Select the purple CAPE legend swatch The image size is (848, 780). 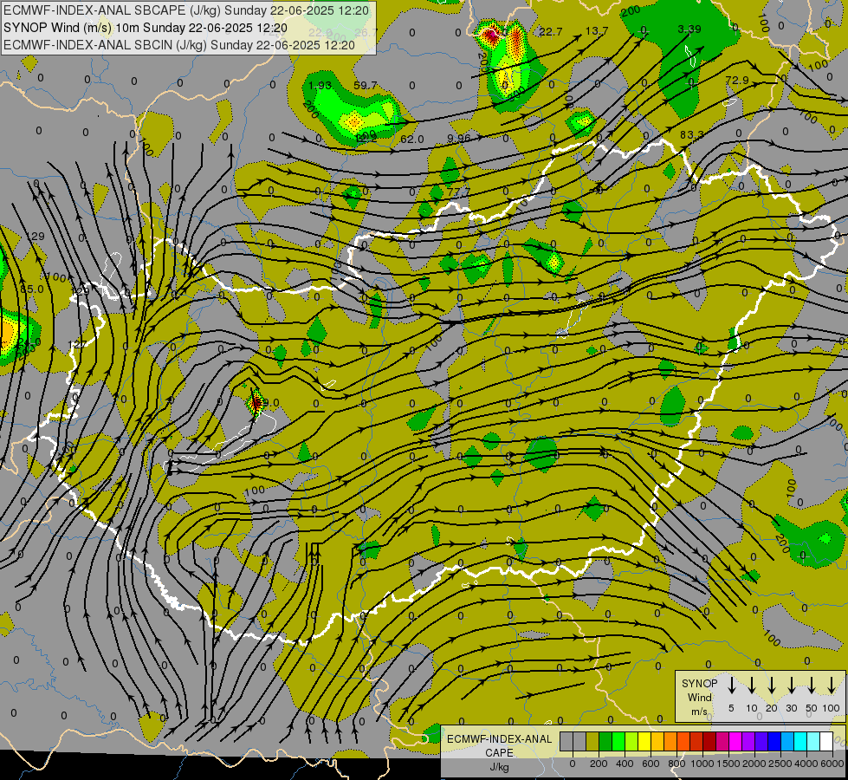click(748, 742)
